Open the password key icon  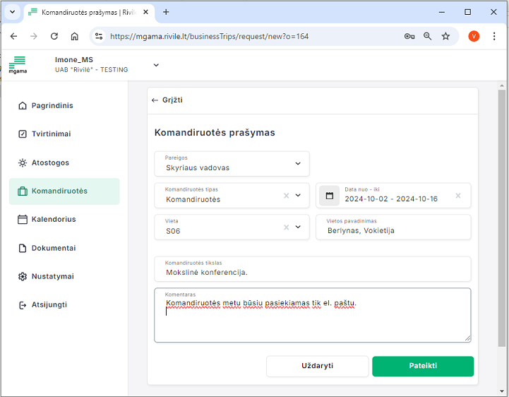click(x=409, y=36)
